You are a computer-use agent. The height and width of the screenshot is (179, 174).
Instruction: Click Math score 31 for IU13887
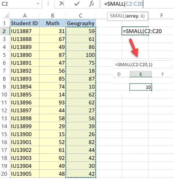pyautogui.click(x=52, y=31)
